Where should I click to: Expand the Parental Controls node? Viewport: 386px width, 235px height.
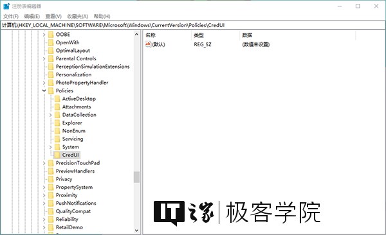[44, 59]
